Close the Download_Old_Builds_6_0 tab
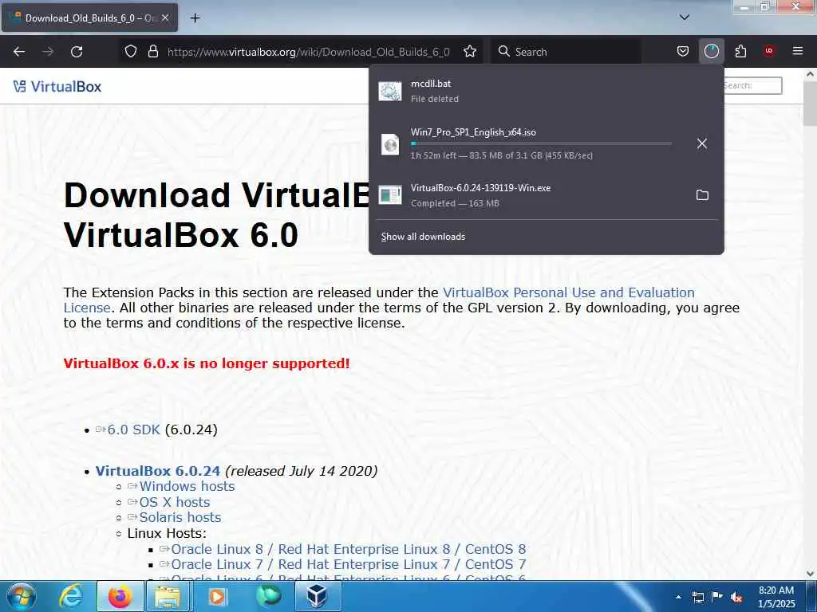 click(x=165, y=18)
